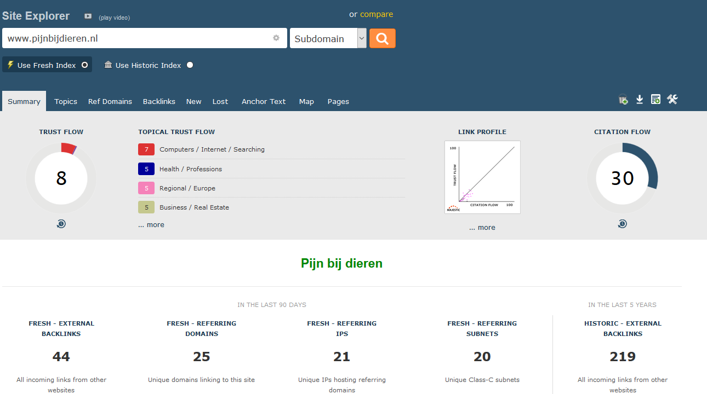Click Regional / Europe topic text
Viewport: 707px width, 394px height.
pos(187,188)
